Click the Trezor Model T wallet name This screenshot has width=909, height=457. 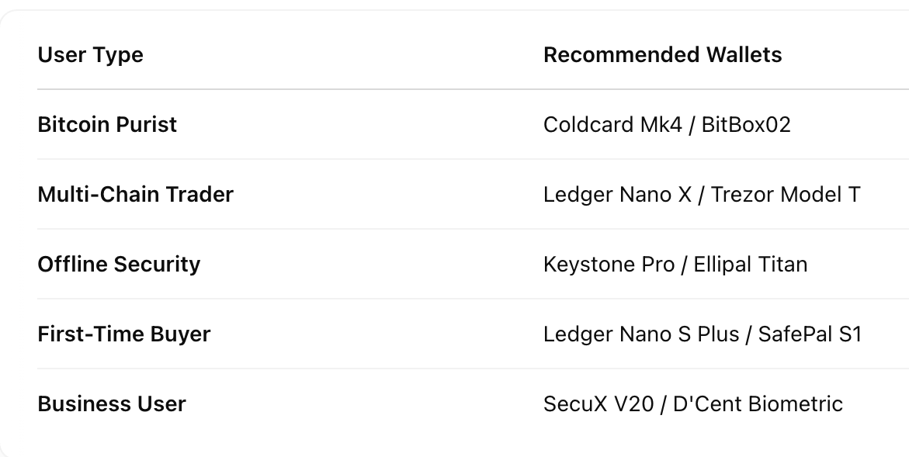click(786, 195)
